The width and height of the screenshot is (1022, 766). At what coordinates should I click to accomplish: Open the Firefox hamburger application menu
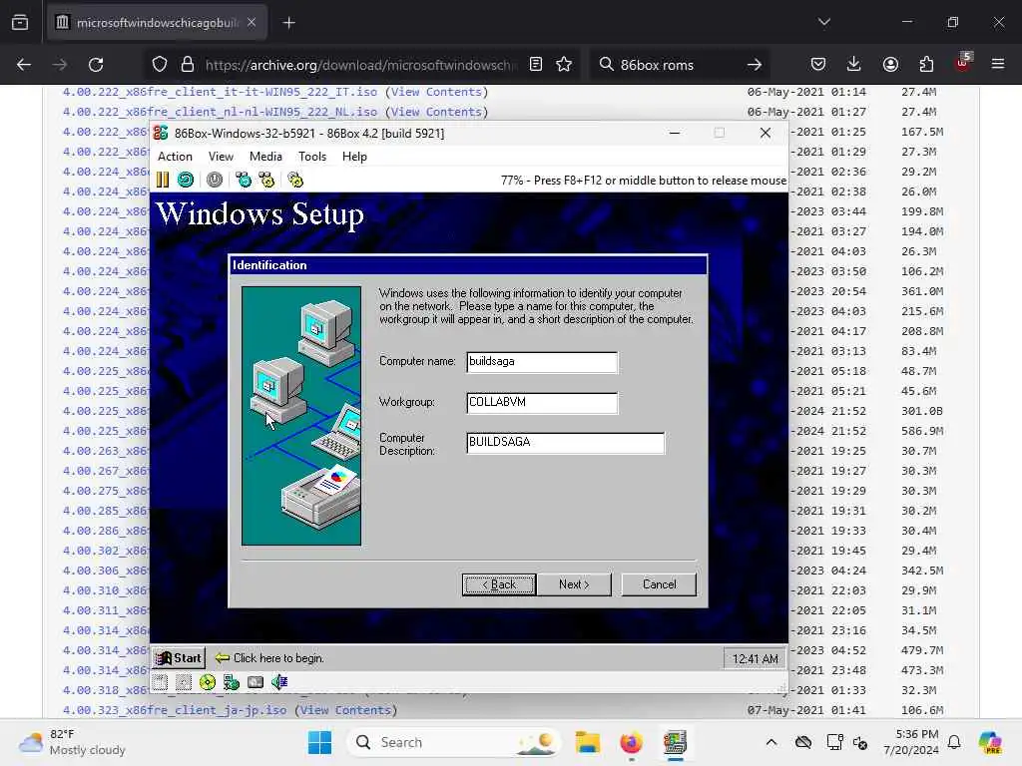(998, 65)
